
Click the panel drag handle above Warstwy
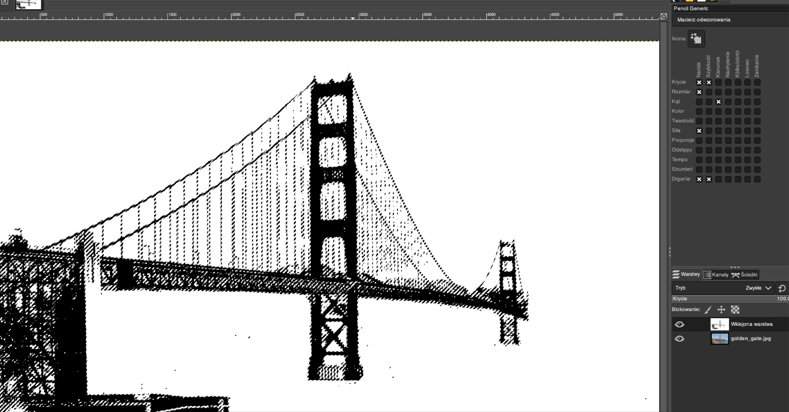click(735, 267)
